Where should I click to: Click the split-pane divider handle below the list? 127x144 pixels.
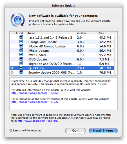coord(63,76)
